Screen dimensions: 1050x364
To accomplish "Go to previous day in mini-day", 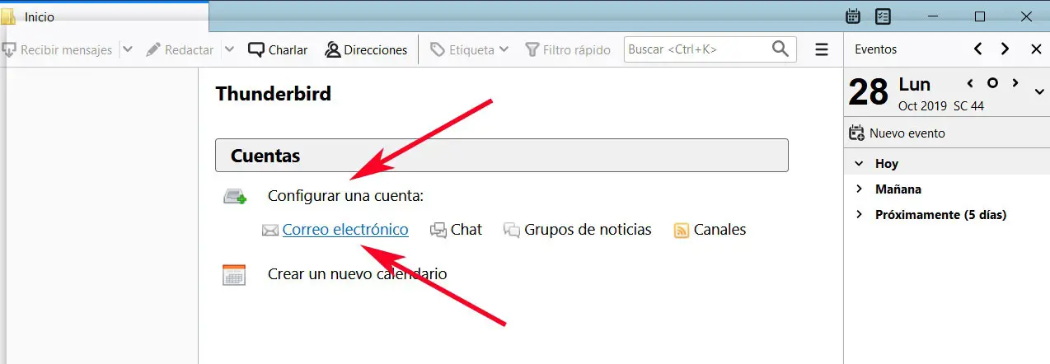I will click(970, 83).
